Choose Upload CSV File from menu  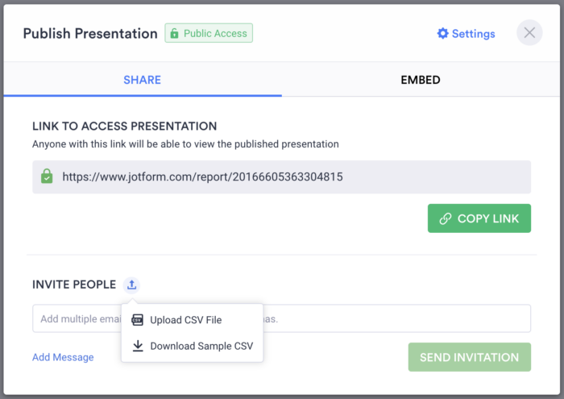[185, 320]
